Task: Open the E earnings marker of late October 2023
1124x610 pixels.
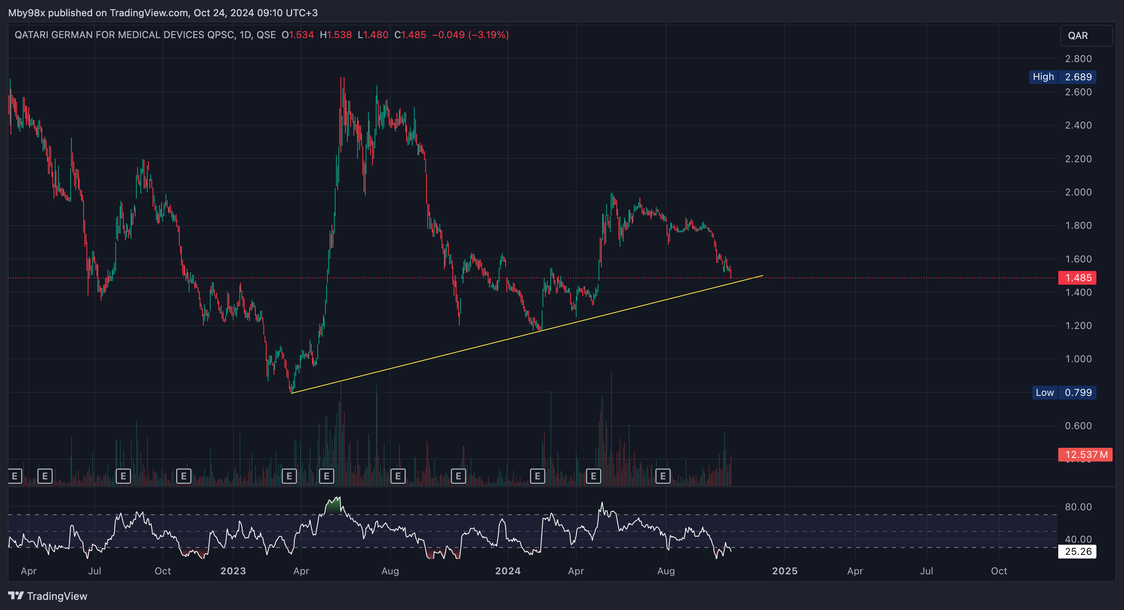Action: [458, 476]
